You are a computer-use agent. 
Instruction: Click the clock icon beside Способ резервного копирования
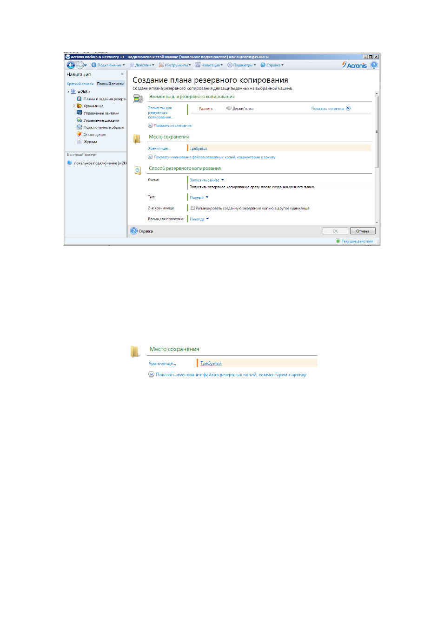click(x=138, y=170)
